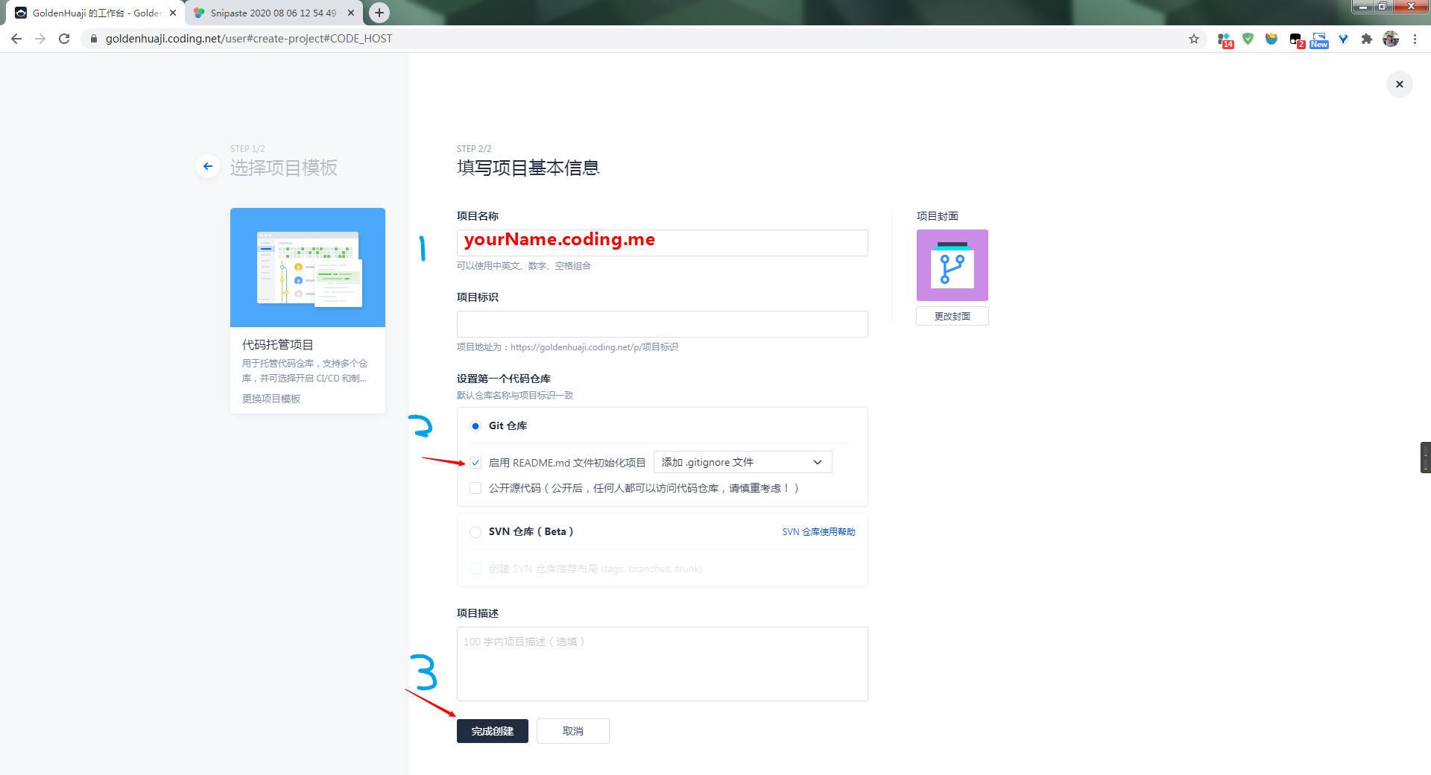
Task: View site security lock info
Action: point(94,39)
